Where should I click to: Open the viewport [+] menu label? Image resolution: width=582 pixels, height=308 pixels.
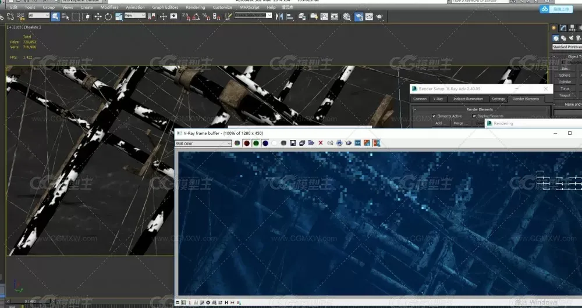[x=10, y=27]
